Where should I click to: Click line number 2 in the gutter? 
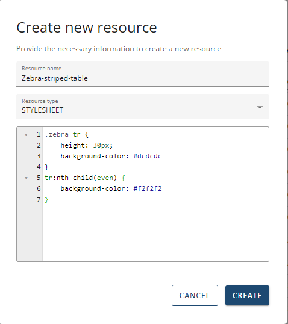39,146
